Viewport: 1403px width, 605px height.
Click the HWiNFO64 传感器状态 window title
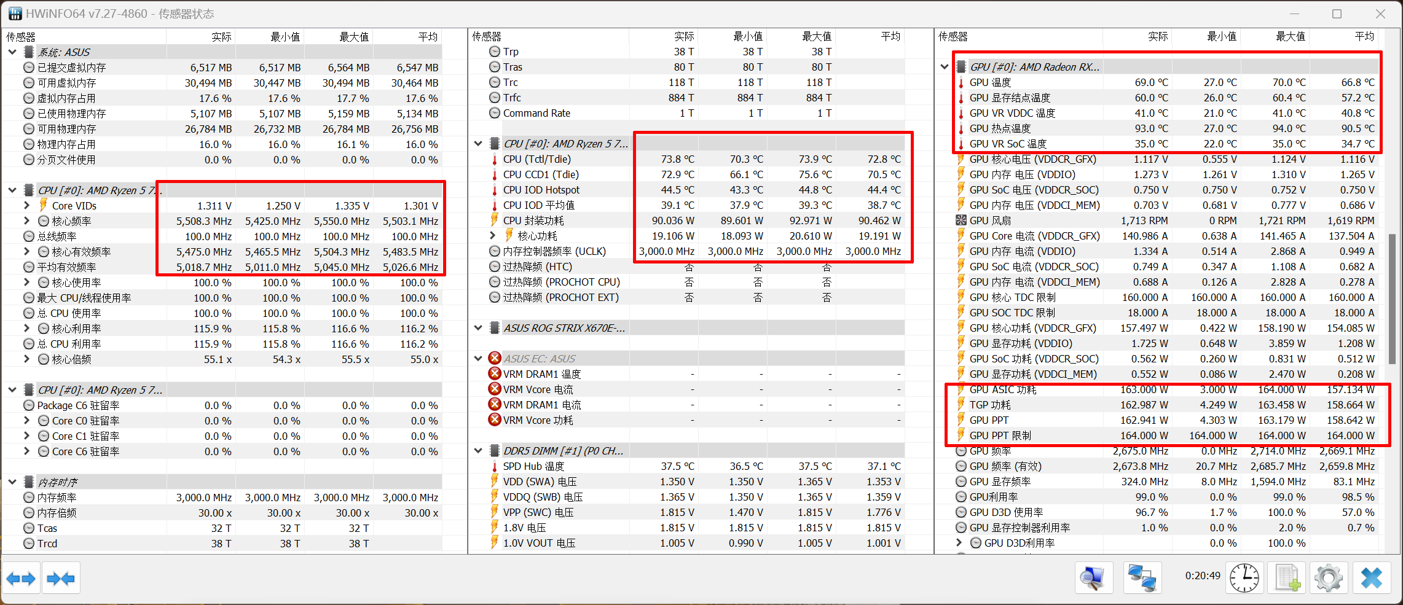(120, 14)
